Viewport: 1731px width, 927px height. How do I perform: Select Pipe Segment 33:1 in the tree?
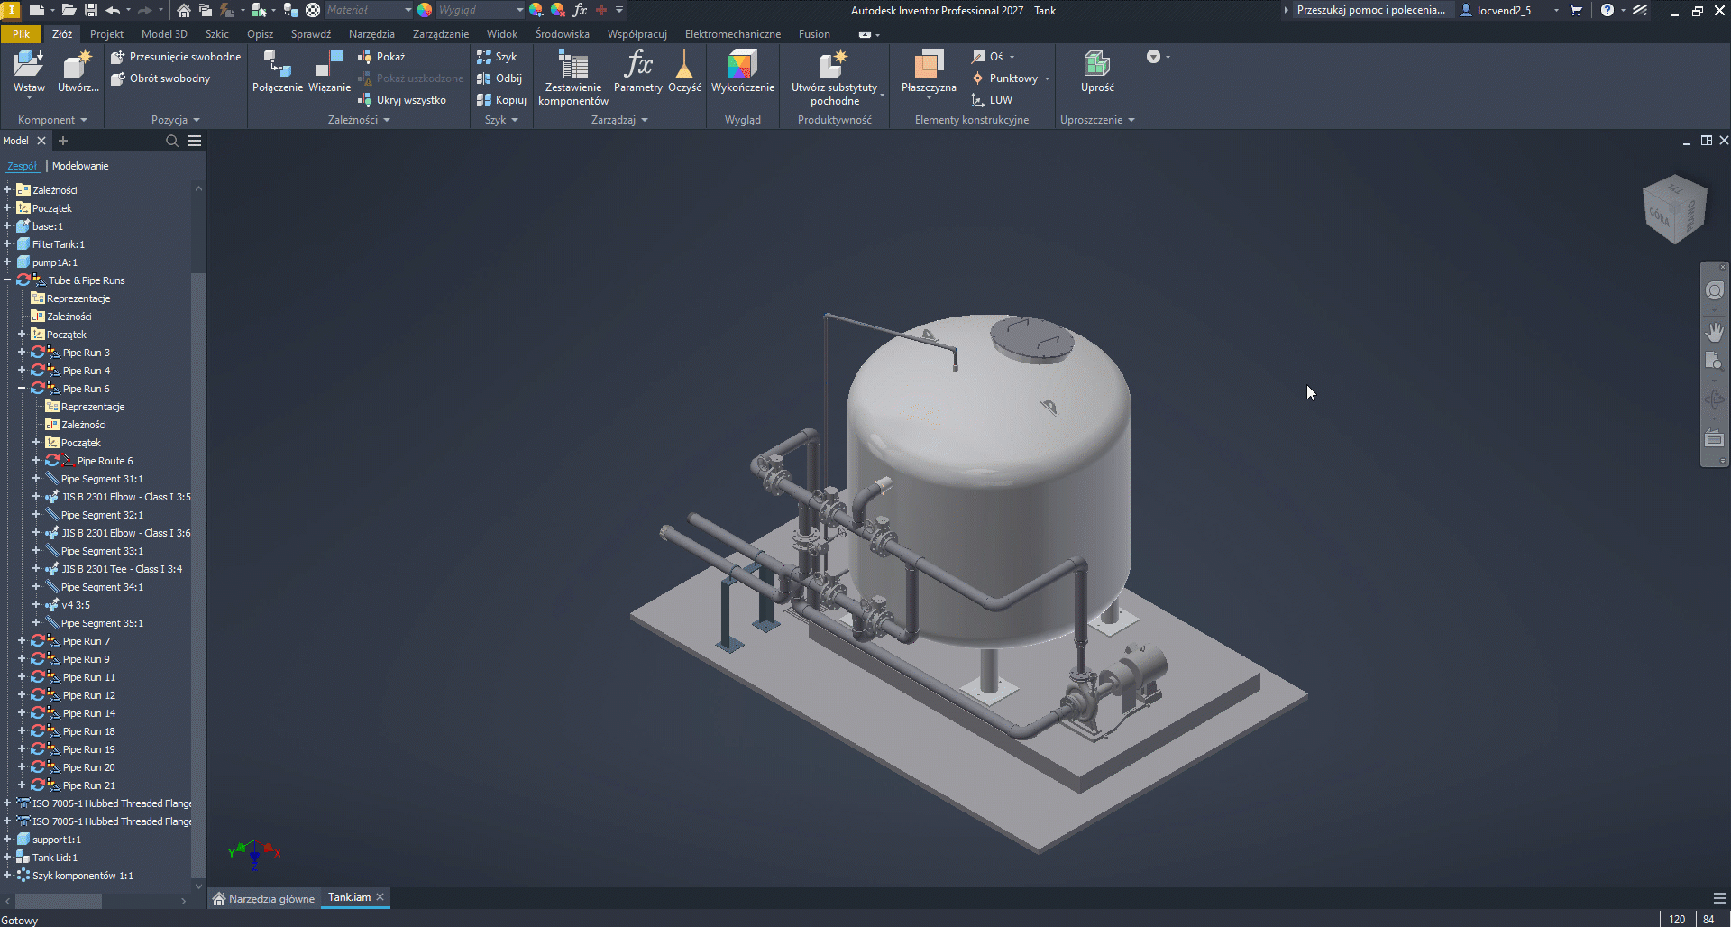tap(102, 551)
